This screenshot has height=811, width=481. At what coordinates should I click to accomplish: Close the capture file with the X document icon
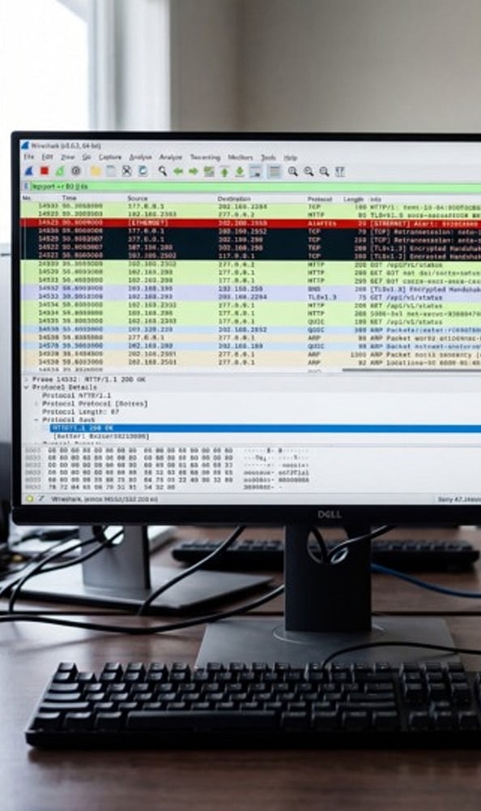pos(126,171)
